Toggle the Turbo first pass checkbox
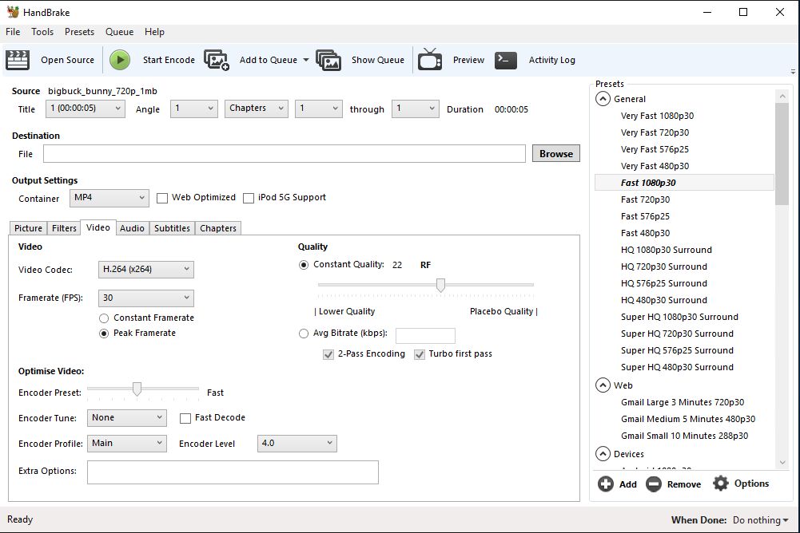800x533 pixels. [x=420, y=354]
